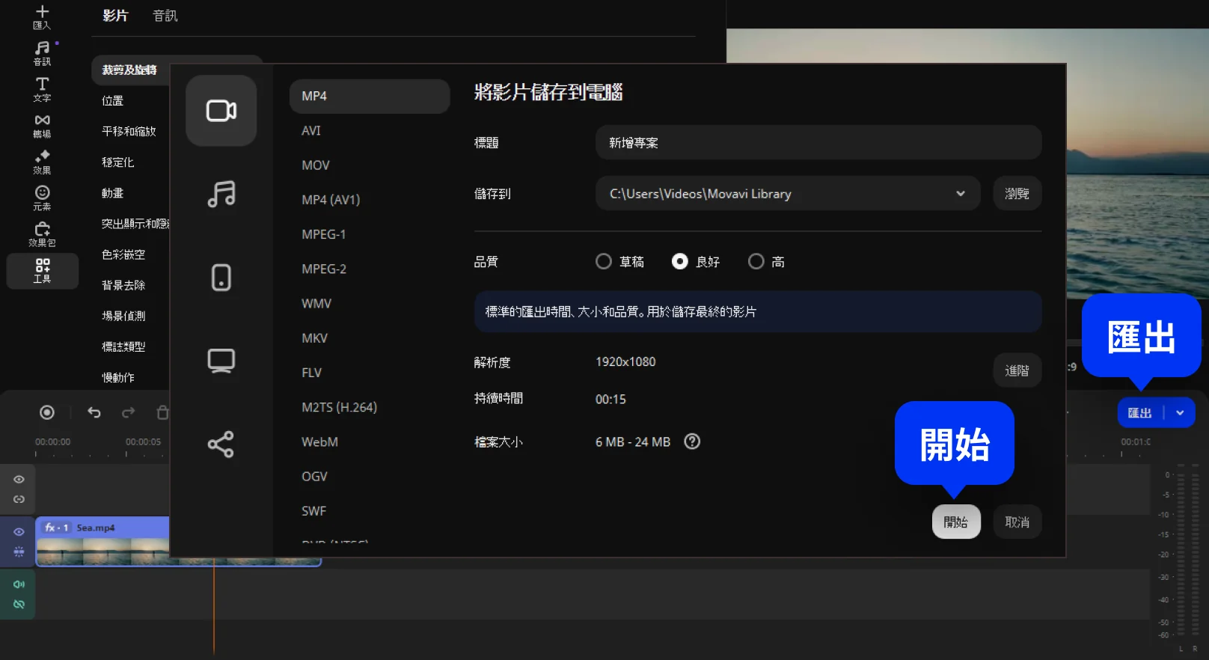Image resolution: width=1209 pixels, height=660 pixels.
Task: Select the 良好 good quality radio button
Action: tap(680, 261)
